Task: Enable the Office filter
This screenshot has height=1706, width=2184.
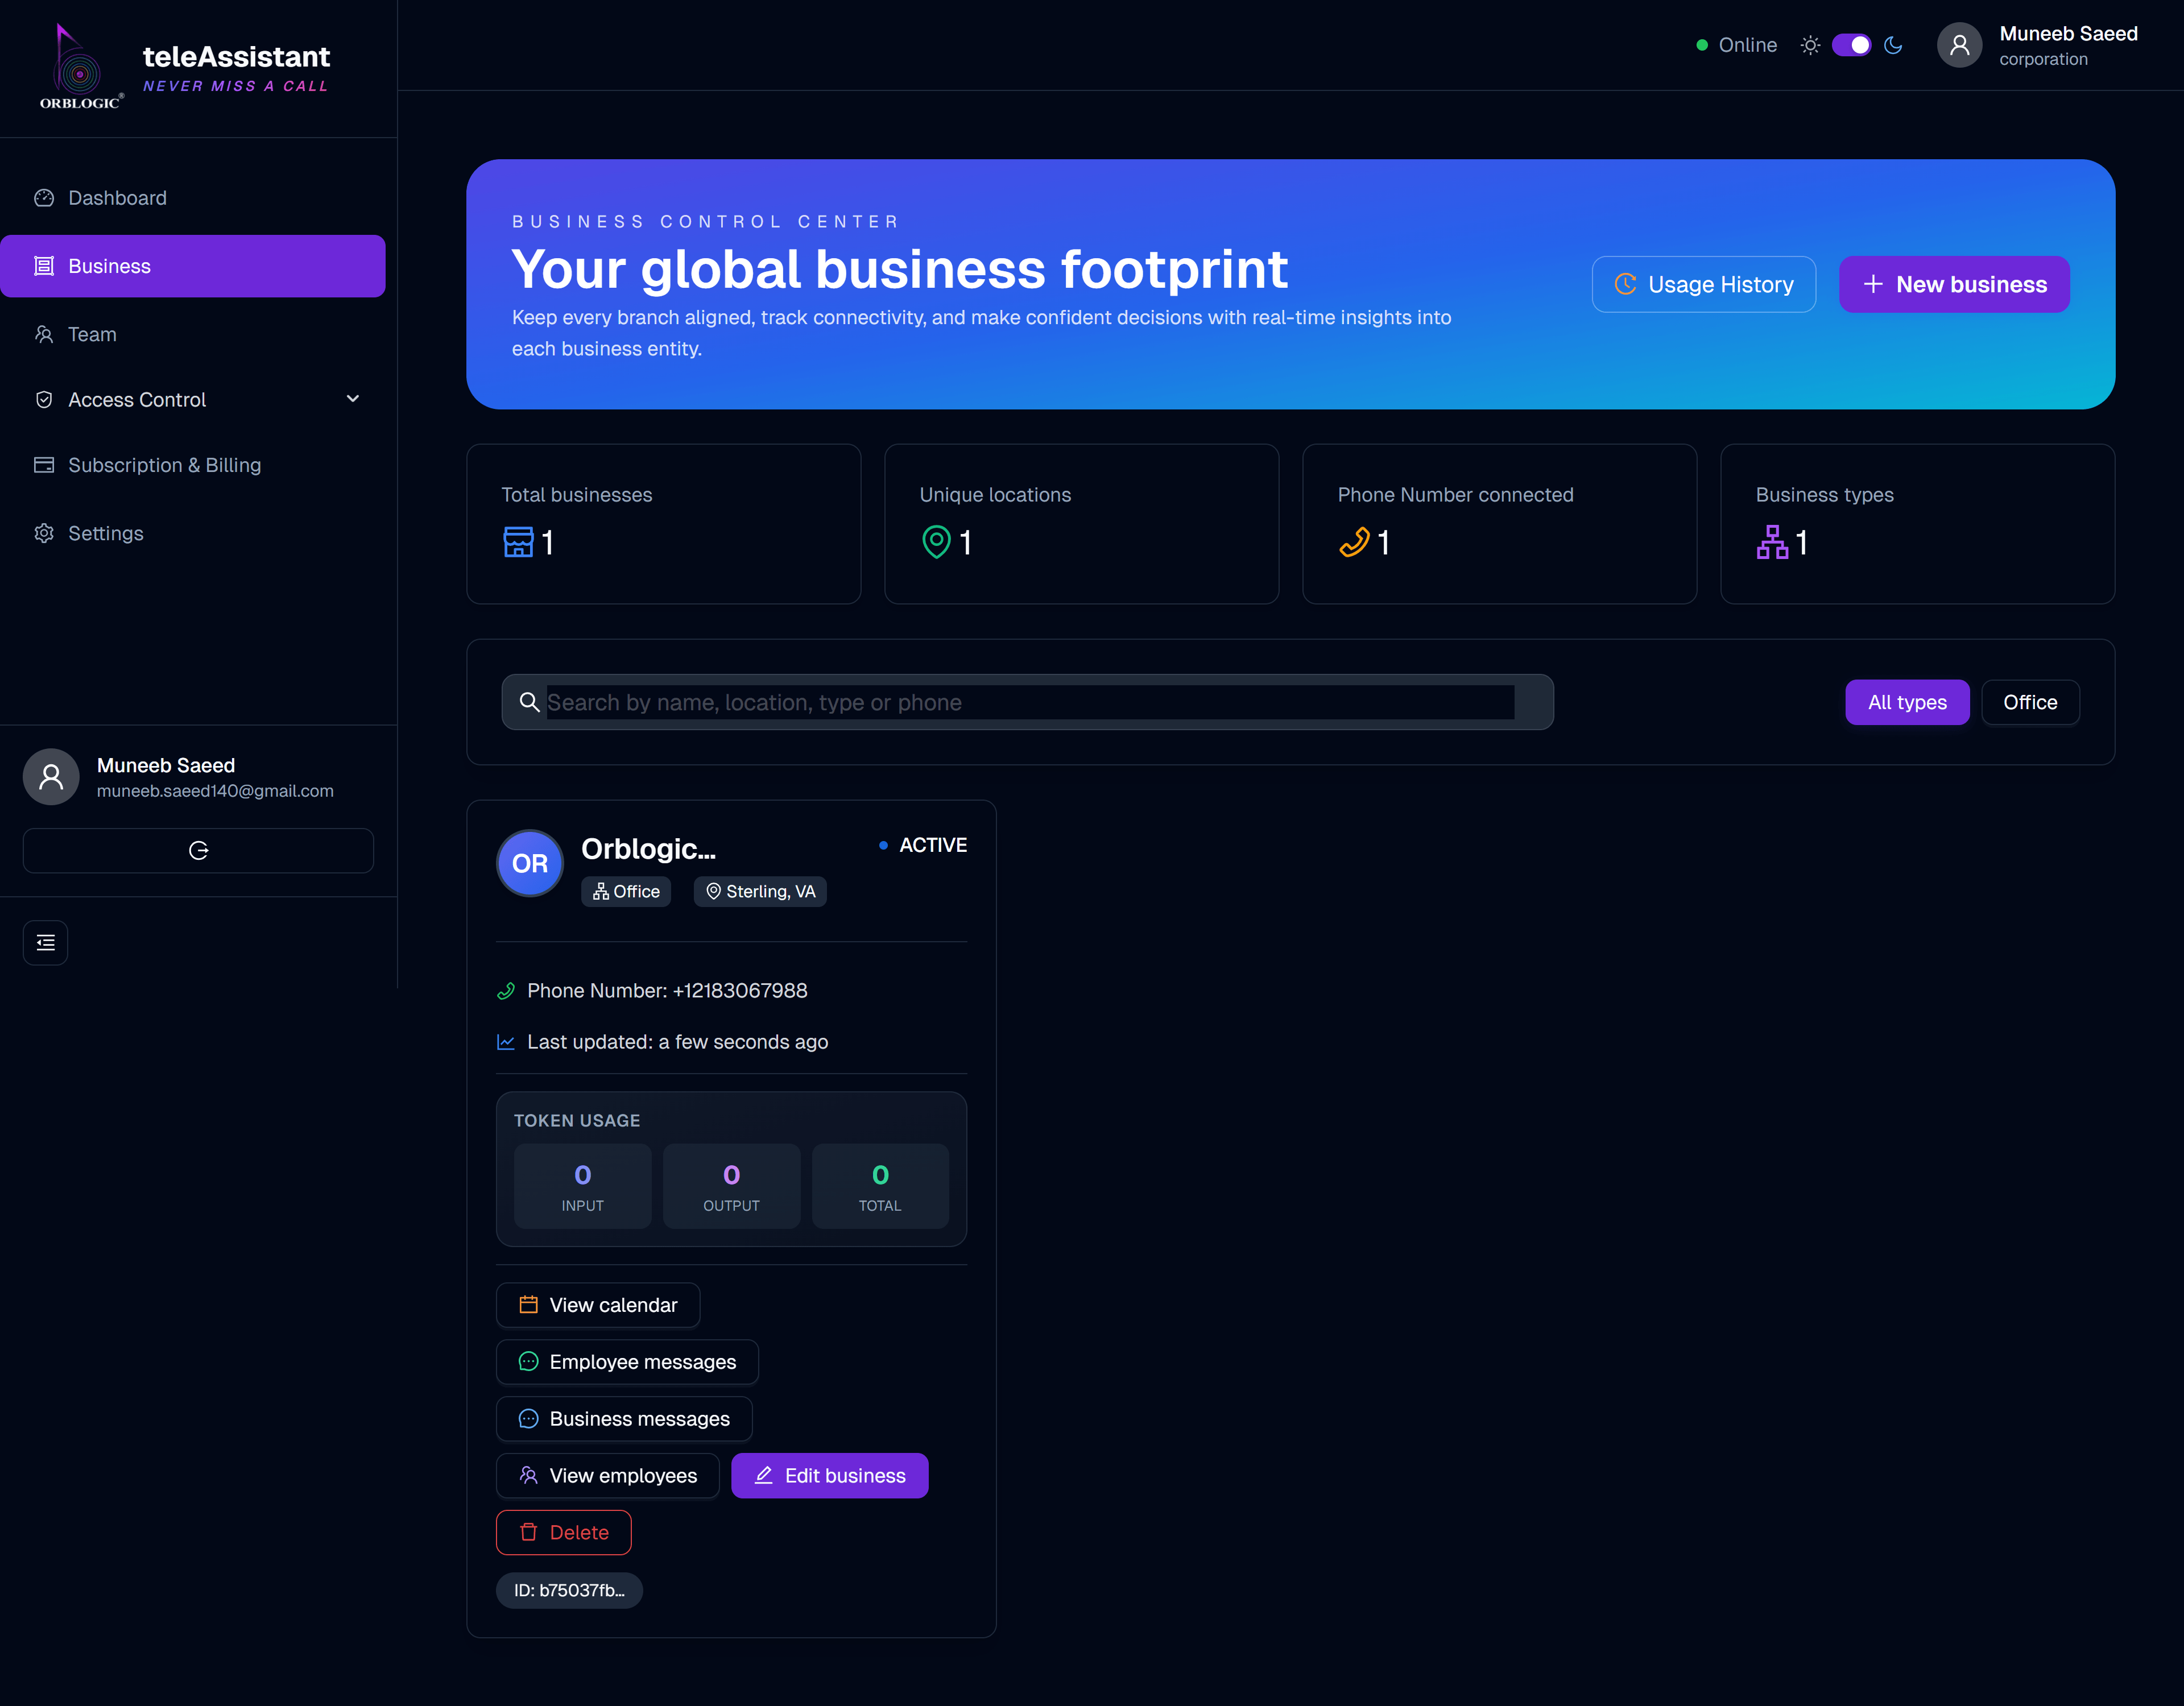Action: click(2030, 702)
